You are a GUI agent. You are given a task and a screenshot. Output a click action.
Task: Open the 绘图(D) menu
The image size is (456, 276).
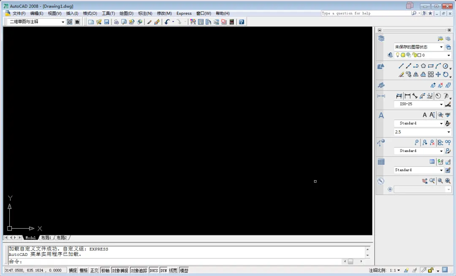tap(127, 14)
